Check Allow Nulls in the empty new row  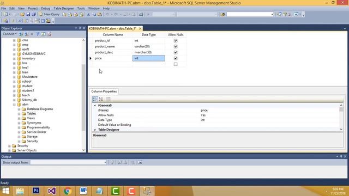176,64
